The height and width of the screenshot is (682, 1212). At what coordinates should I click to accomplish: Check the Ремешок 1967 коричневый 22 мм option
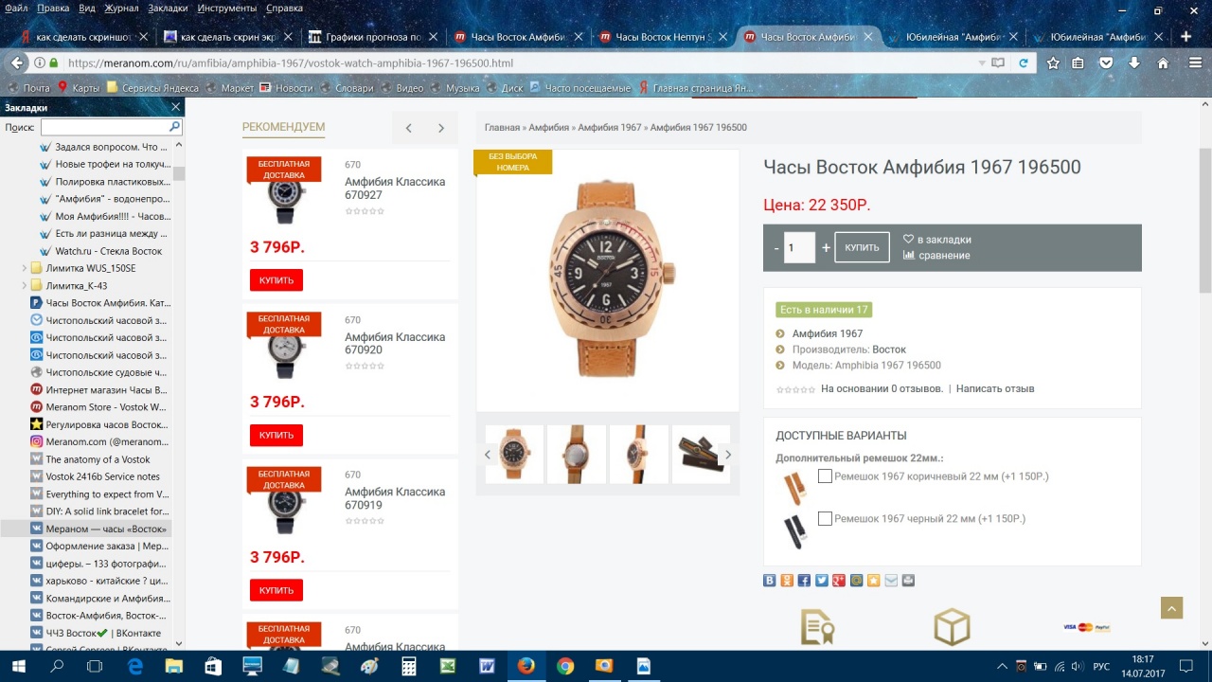(x=825, y=476)
